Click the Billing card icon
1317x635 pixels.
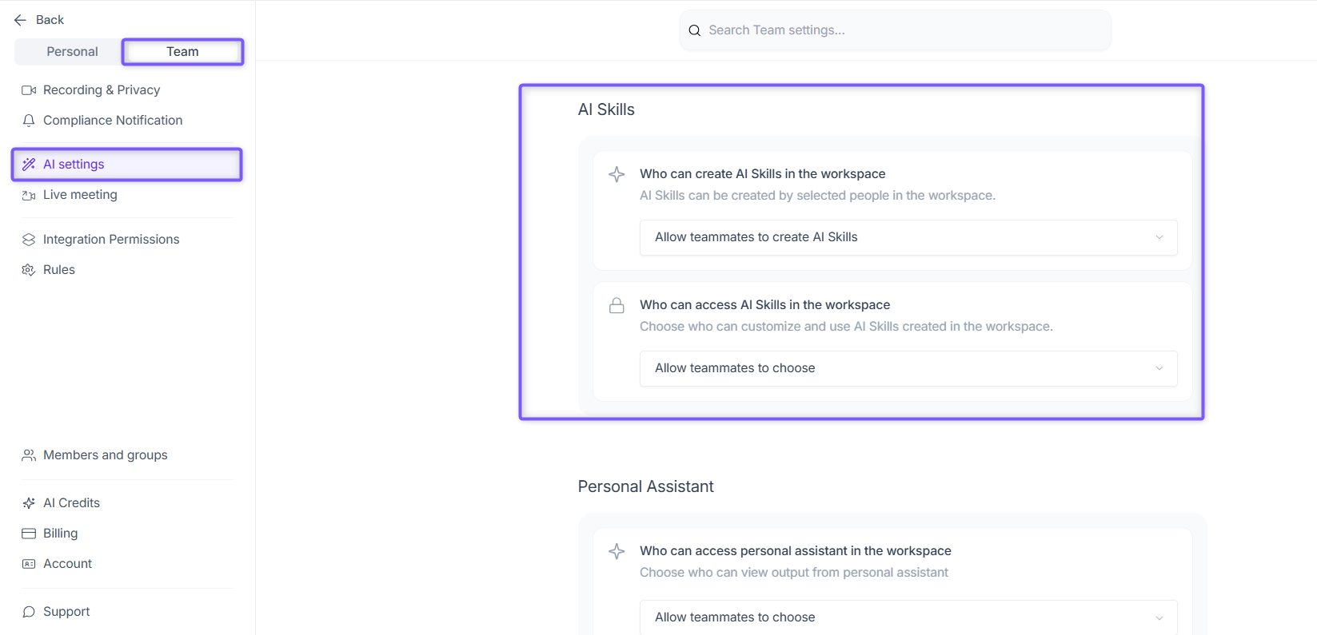click(29, 534)
